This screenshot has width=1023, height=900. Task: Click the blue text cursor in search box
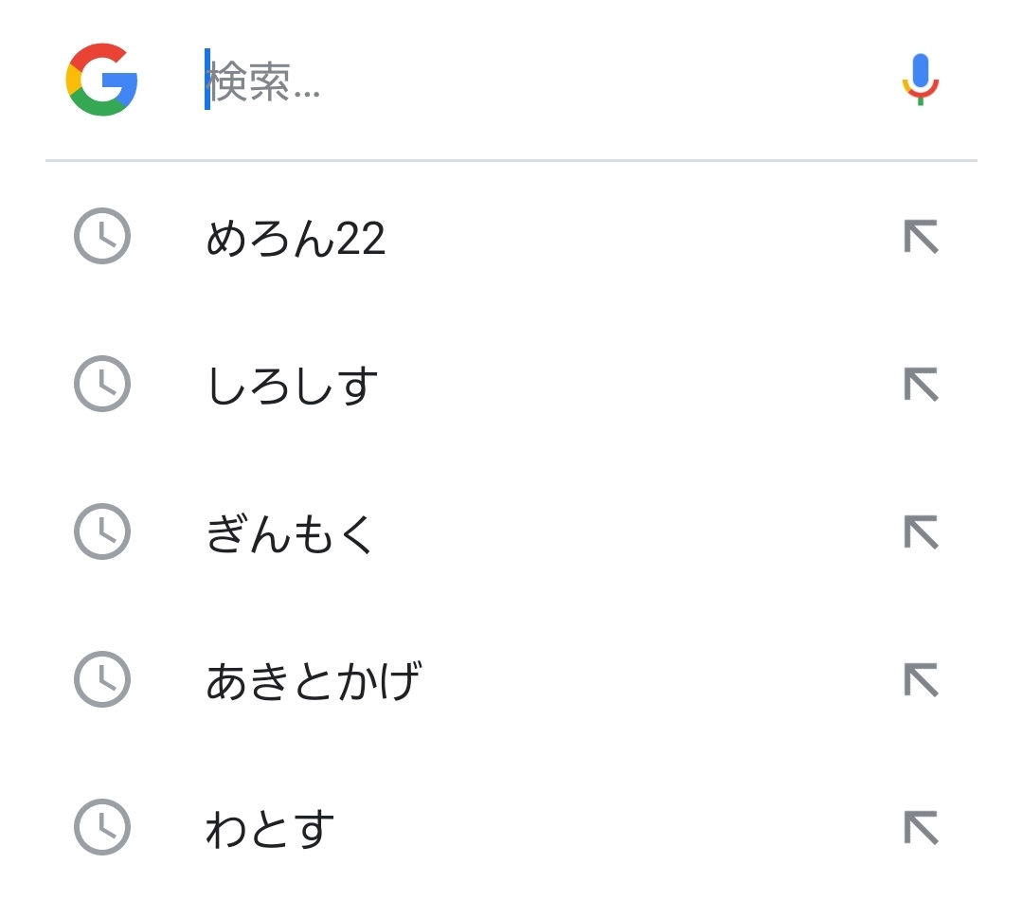coord(207,80)
